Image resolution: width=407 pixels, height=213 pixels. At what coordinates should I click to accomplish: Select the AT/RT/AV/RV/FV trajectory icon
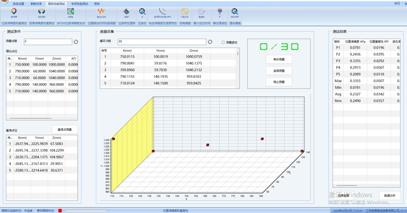pos(163,13)
